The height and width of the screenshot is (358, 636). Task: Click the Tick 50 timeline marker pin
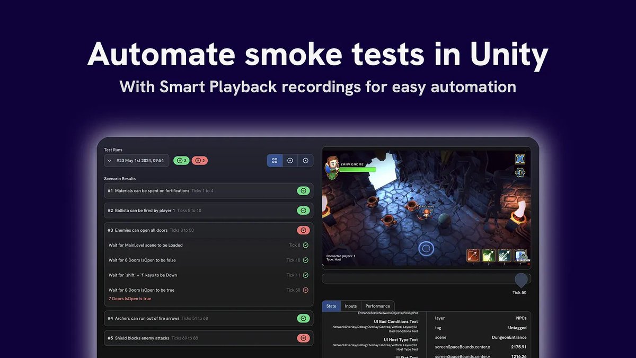(x=522, y=280)
